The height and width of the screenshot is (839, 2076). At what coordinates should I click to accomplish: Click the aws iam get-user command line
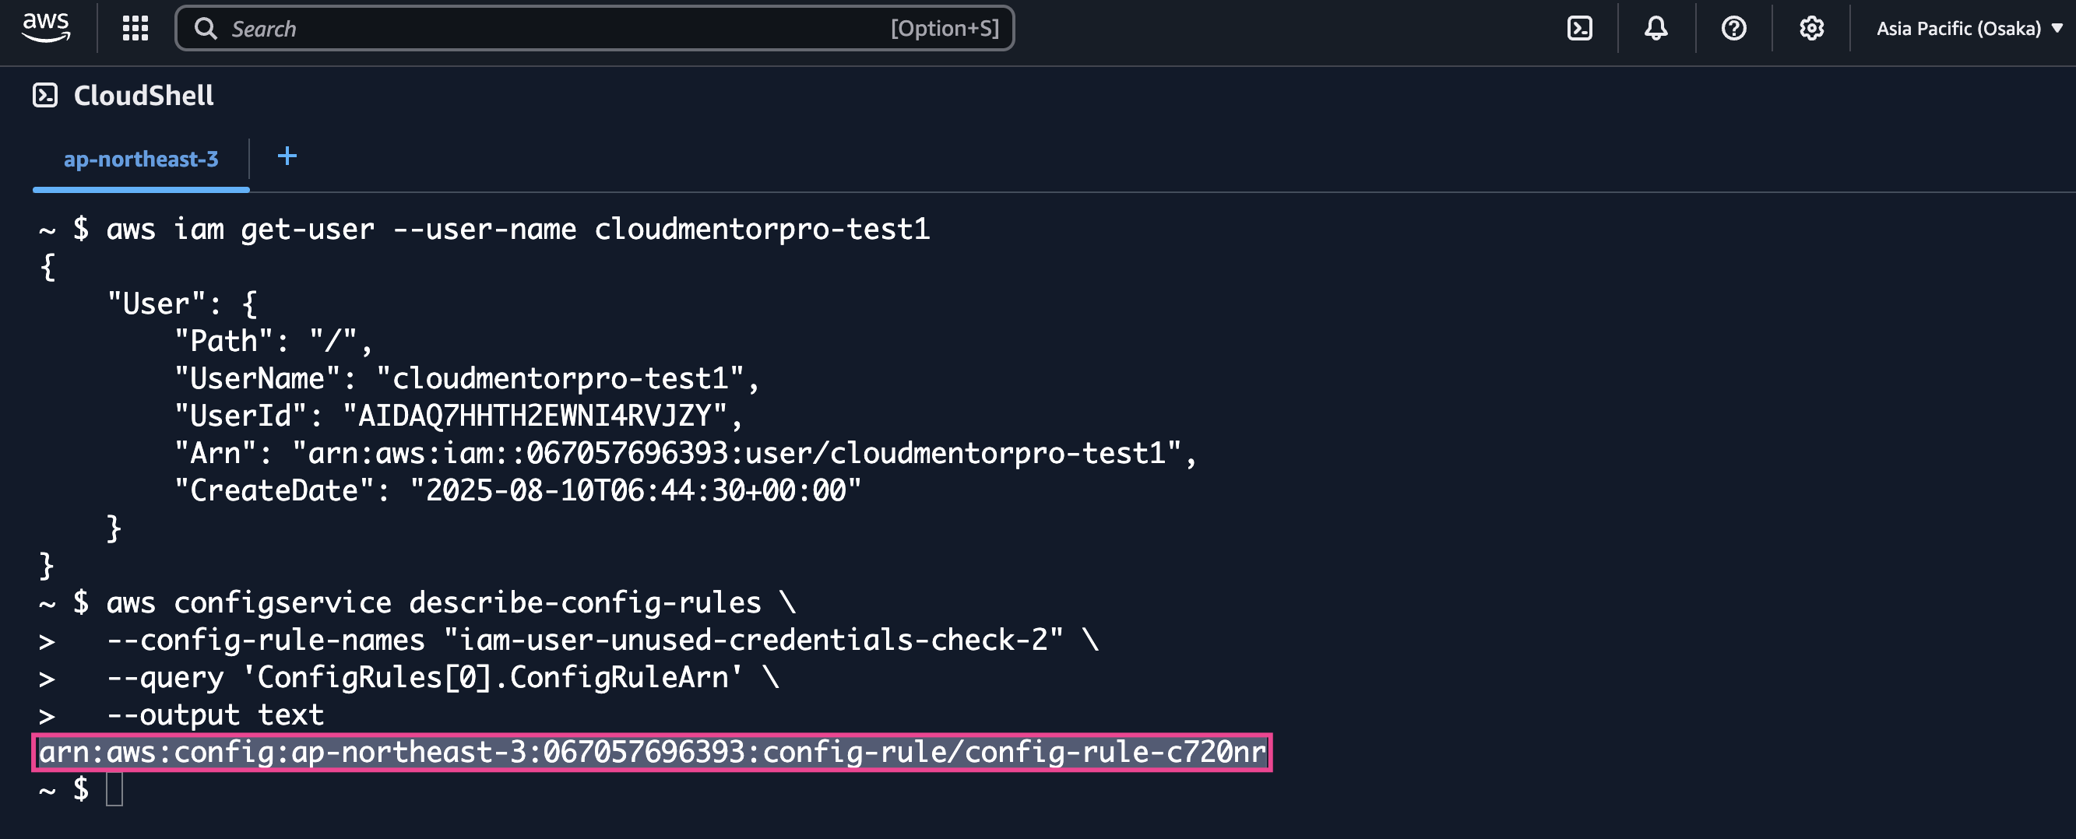pyautogui.click(x=517, y=230)
